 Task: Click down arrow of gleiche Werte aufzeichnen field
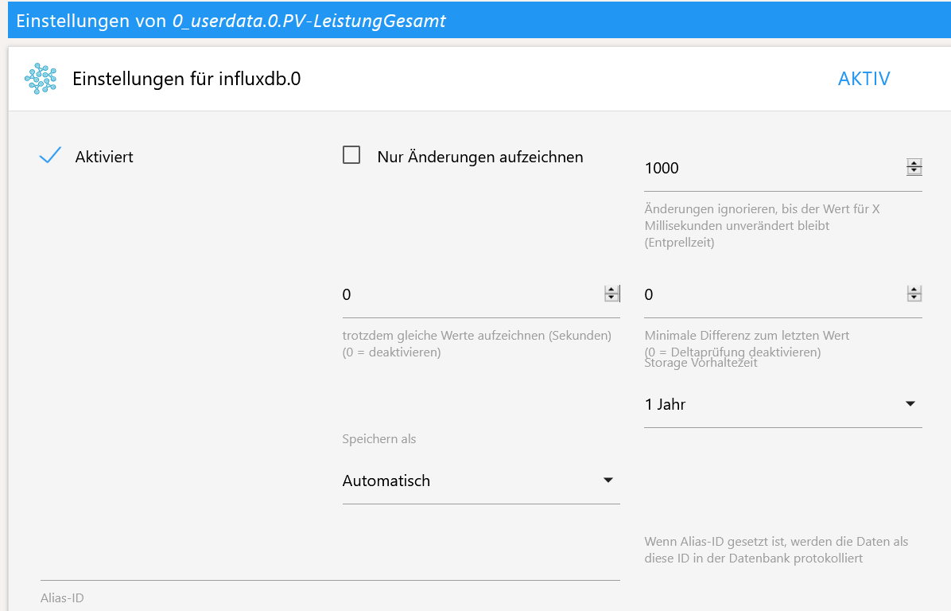coord(611,298)
